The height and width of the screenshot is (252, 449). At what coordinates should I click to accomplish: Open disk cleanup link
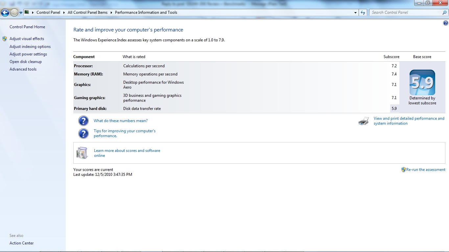tap(26, 62)
